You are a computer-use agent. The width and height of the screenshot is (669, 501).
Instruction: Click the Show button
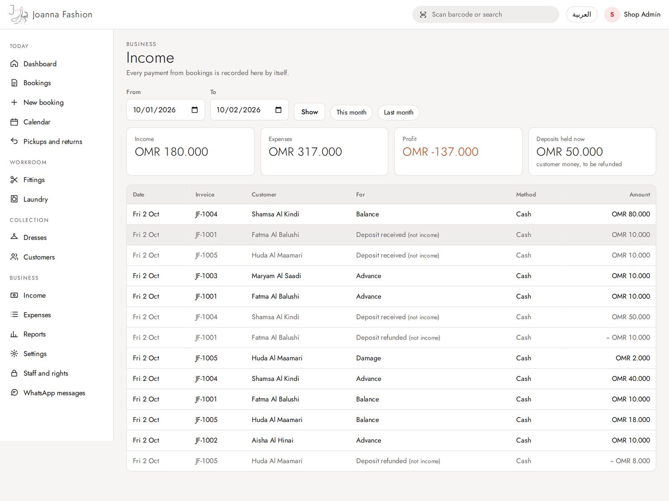point(309,112)
